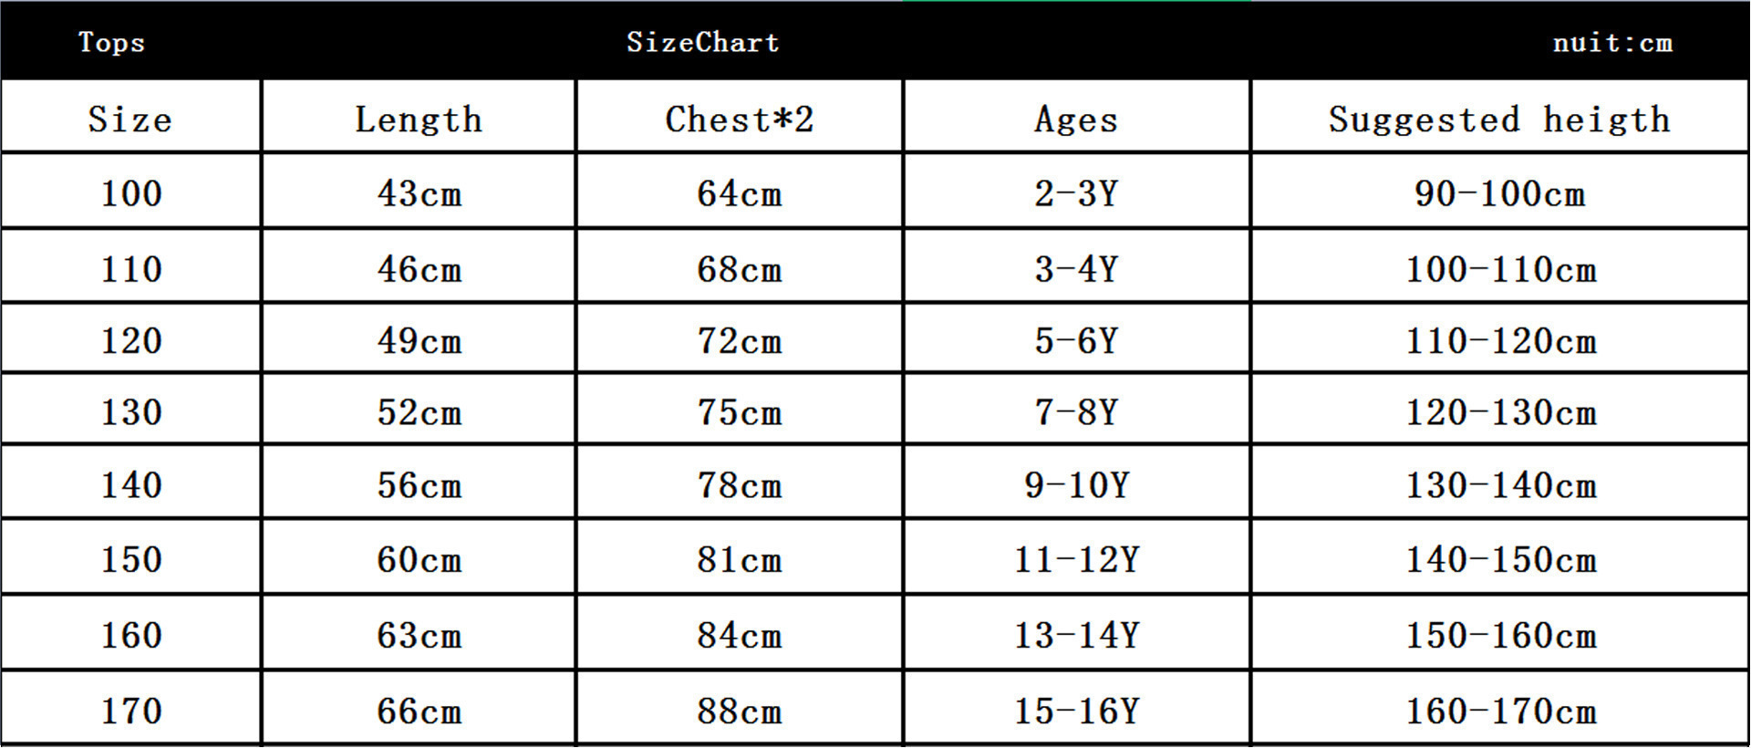
Task: Click the 90-100cm height cell
Action: click(1500, 193)
